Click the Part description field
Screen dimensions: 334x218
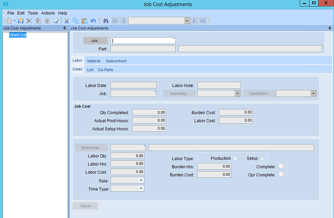250,49
